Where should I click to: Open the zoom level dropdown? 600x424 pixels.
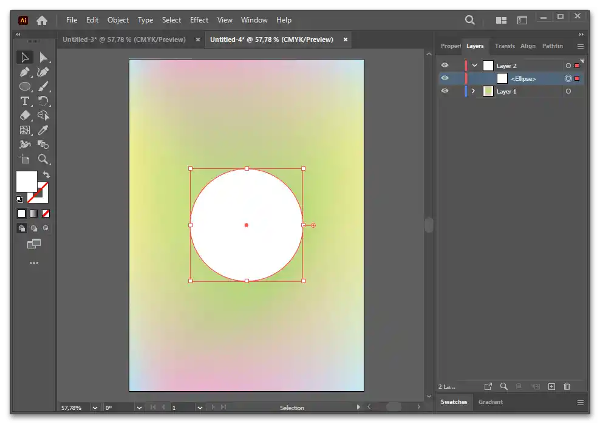tap(95, 408)
